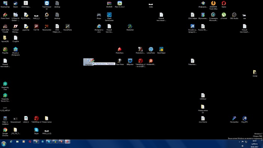
Task: Select the Titan Poker desktop icon
Action: [x=119, y=62]
